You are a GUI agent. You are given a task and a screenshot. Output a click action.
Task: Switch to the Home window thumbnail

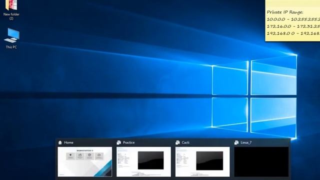tap(85, 161)
